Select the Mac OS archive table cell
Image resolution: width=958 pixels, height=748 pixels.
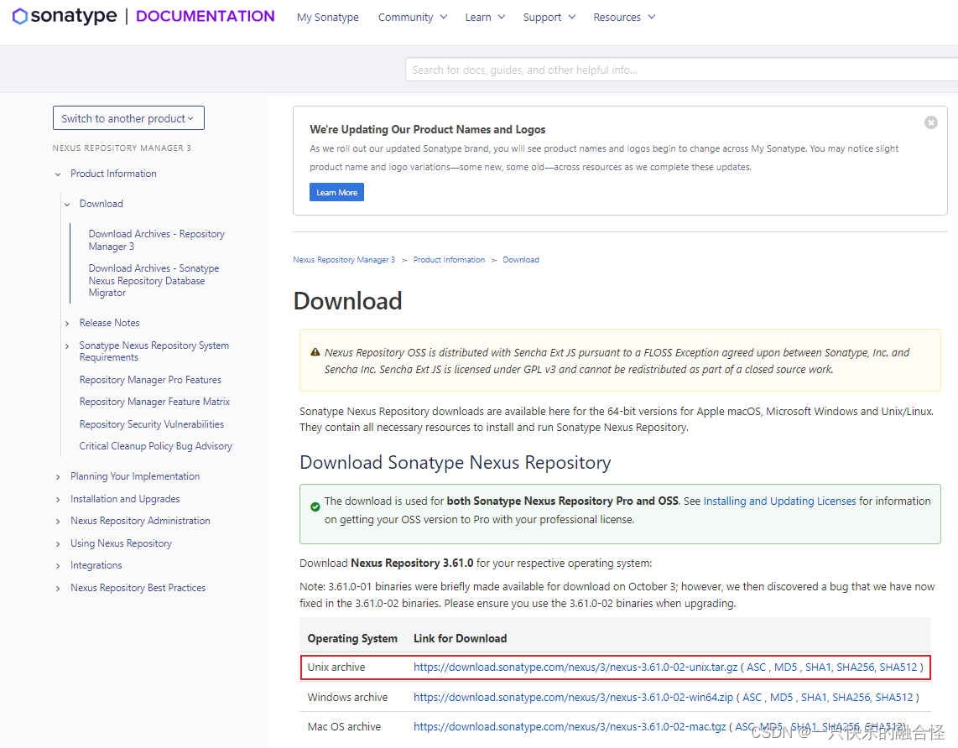pyautogui.click(x=344, y=727)
